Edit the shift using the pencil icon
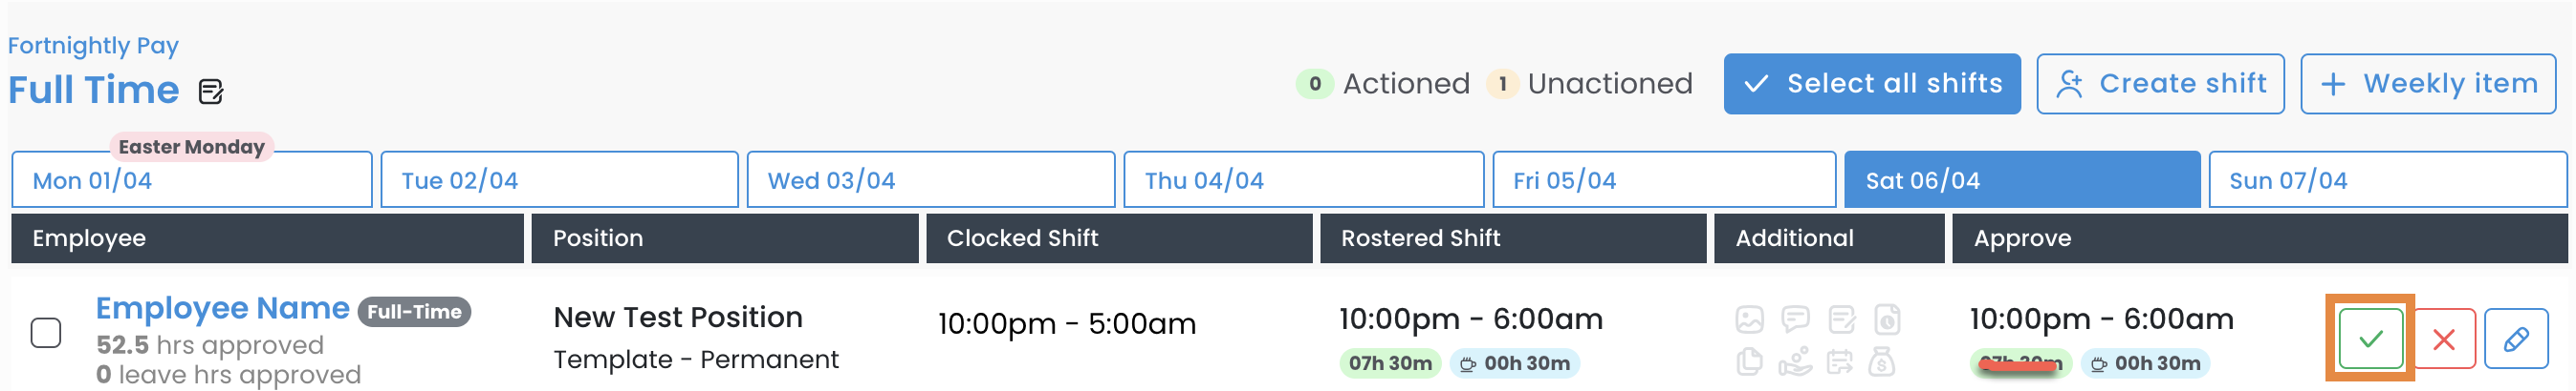 pyautogui.click(x=2515, y=340)
